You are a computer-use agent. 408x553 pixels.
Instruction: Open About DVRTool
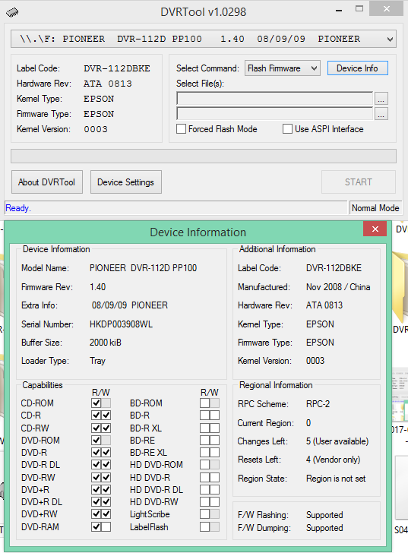click(x=47, y=182)
